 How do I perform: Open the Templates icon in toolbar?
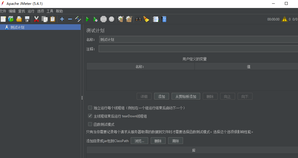(11, 19)
